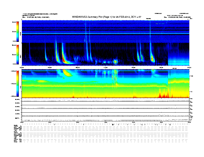Click the RAD2 vertical axis label

point(20,34)
